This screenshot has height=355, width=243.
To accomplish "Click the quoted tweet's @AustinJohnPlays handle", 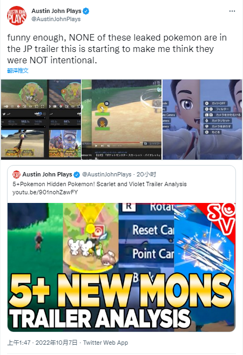I will pyautogui.click(x=107, y=174).
